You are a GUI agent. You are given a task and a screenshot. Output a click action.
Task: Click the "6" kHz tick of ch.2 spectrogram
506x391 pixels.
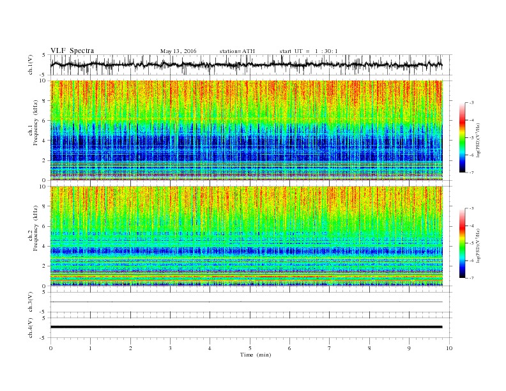point(44,226)
